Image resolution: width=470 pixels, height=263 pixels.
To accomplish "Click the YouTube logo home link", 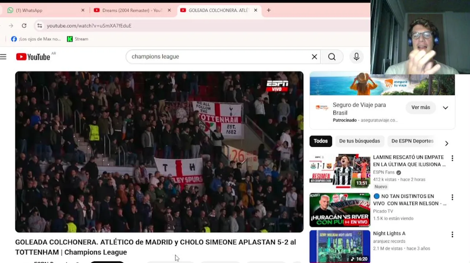I will [x=33, y=57].
